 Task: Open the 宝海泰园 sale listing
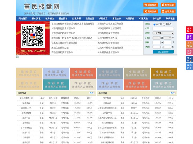(x=26, y=103)
